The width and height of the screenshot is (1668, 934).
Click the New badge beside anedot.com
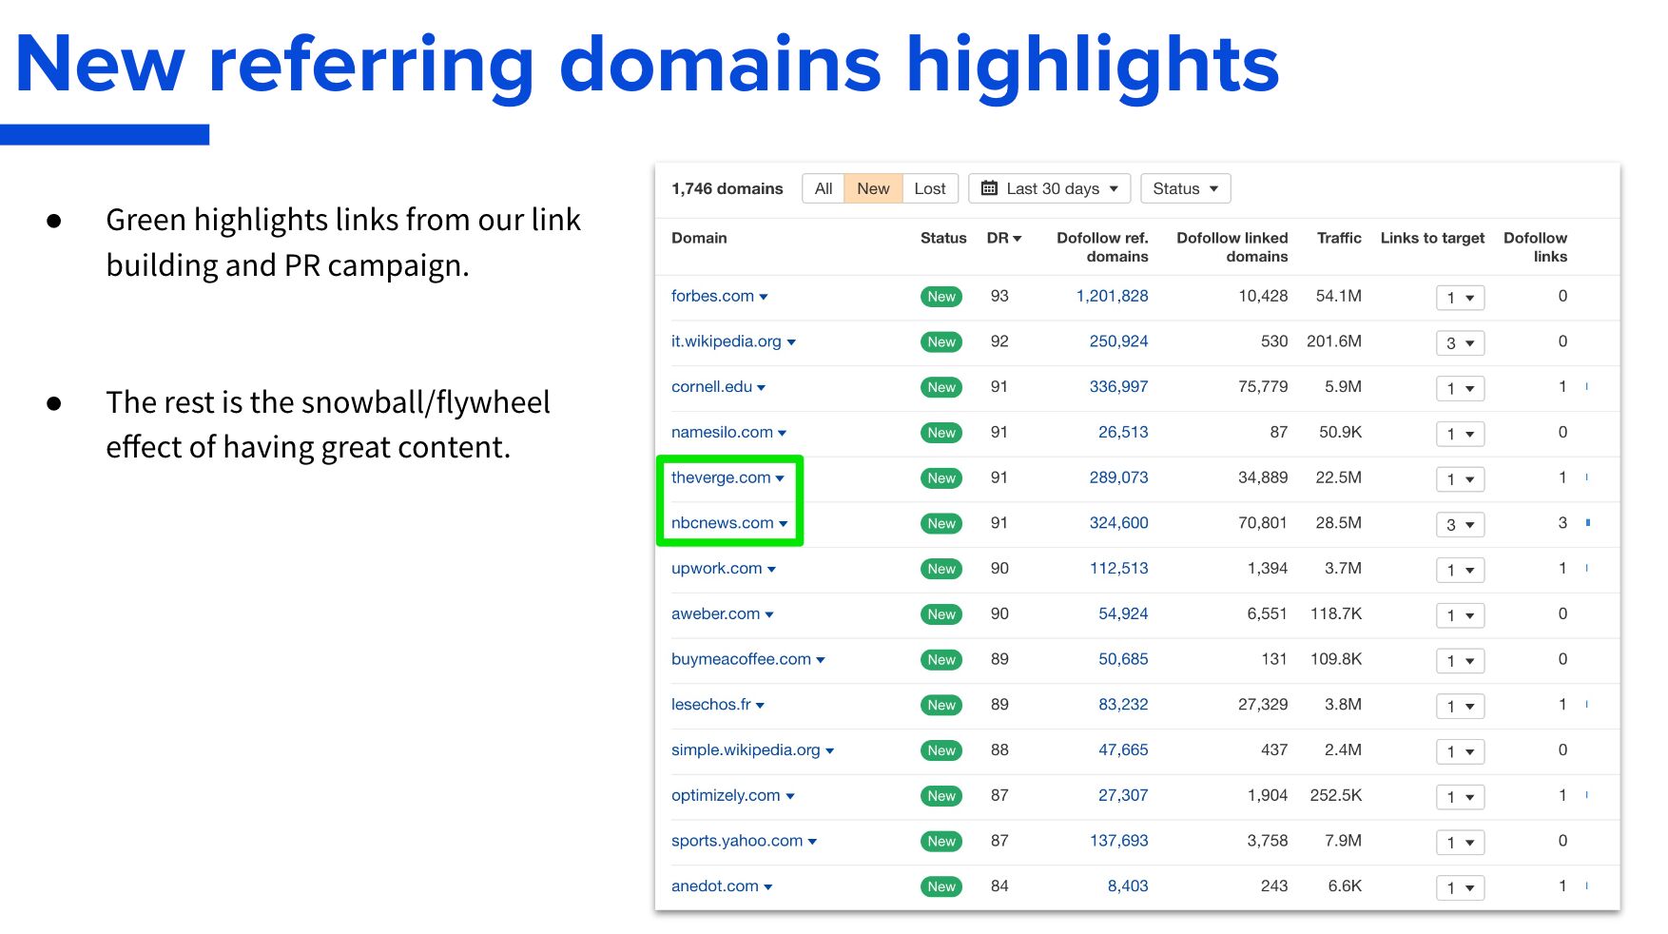click(x=941, y=886)
